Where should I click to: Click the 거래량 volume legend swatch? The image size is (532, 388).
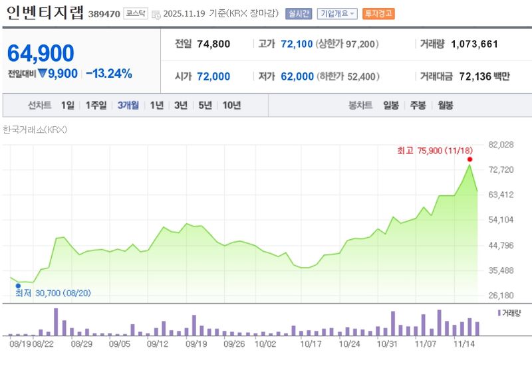499,312
